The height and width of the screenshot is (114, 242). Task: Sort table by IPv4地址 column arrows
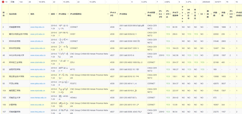click(68, 14)
